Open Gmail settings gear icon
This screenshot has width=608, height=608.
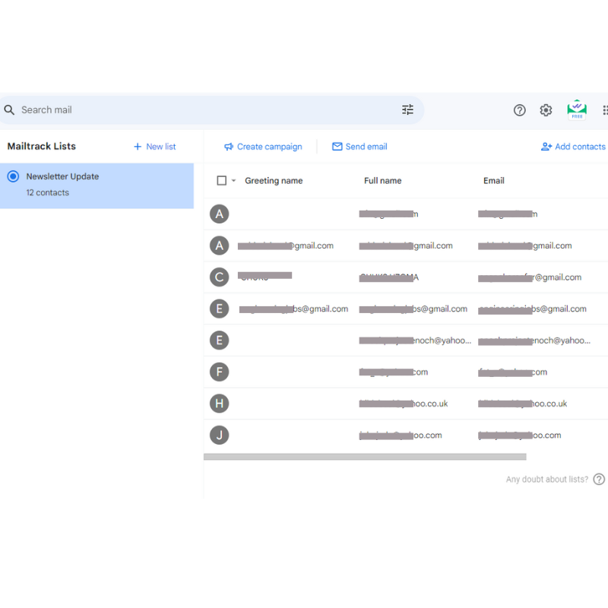click(546, 110)
